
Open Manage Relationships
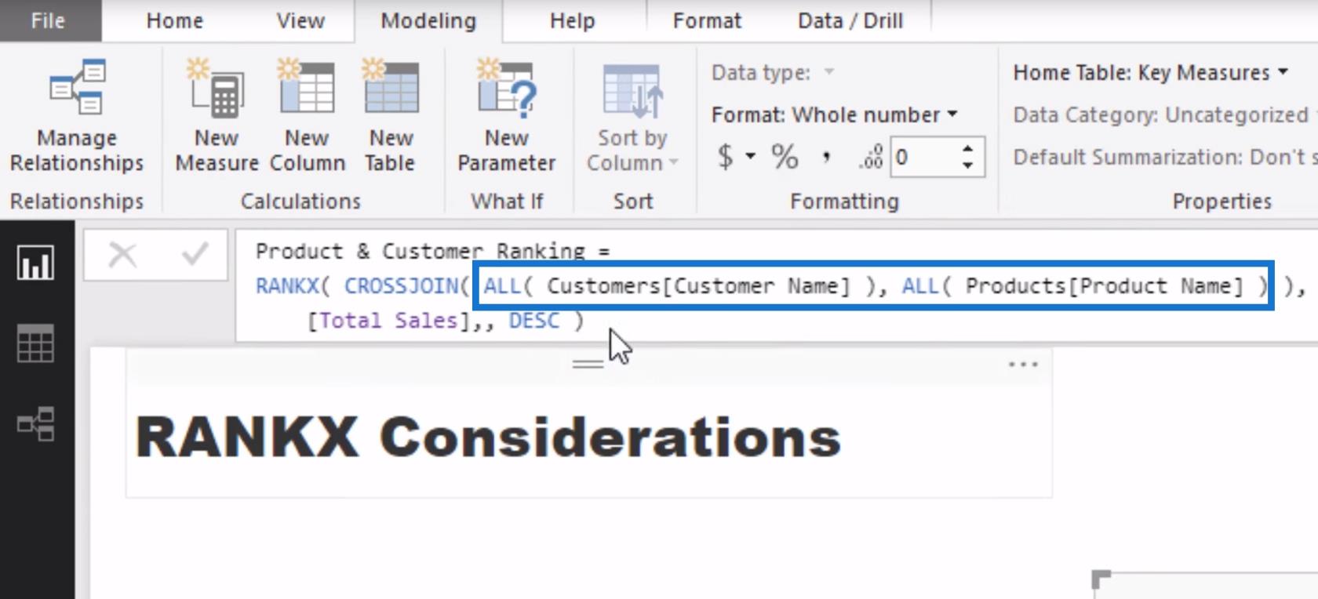point(76,116)
